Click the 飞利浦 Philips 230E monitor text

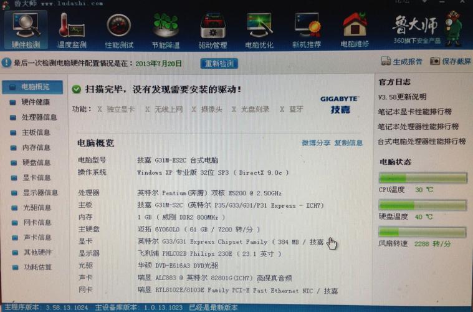click(209, 254)
